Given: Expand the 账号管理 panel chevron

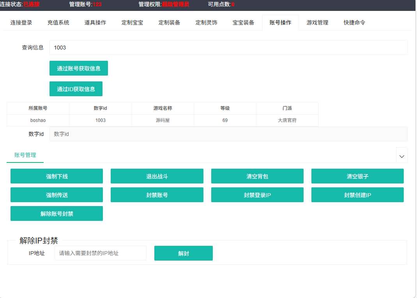Looking at the screenshot, I should (402, 156).
